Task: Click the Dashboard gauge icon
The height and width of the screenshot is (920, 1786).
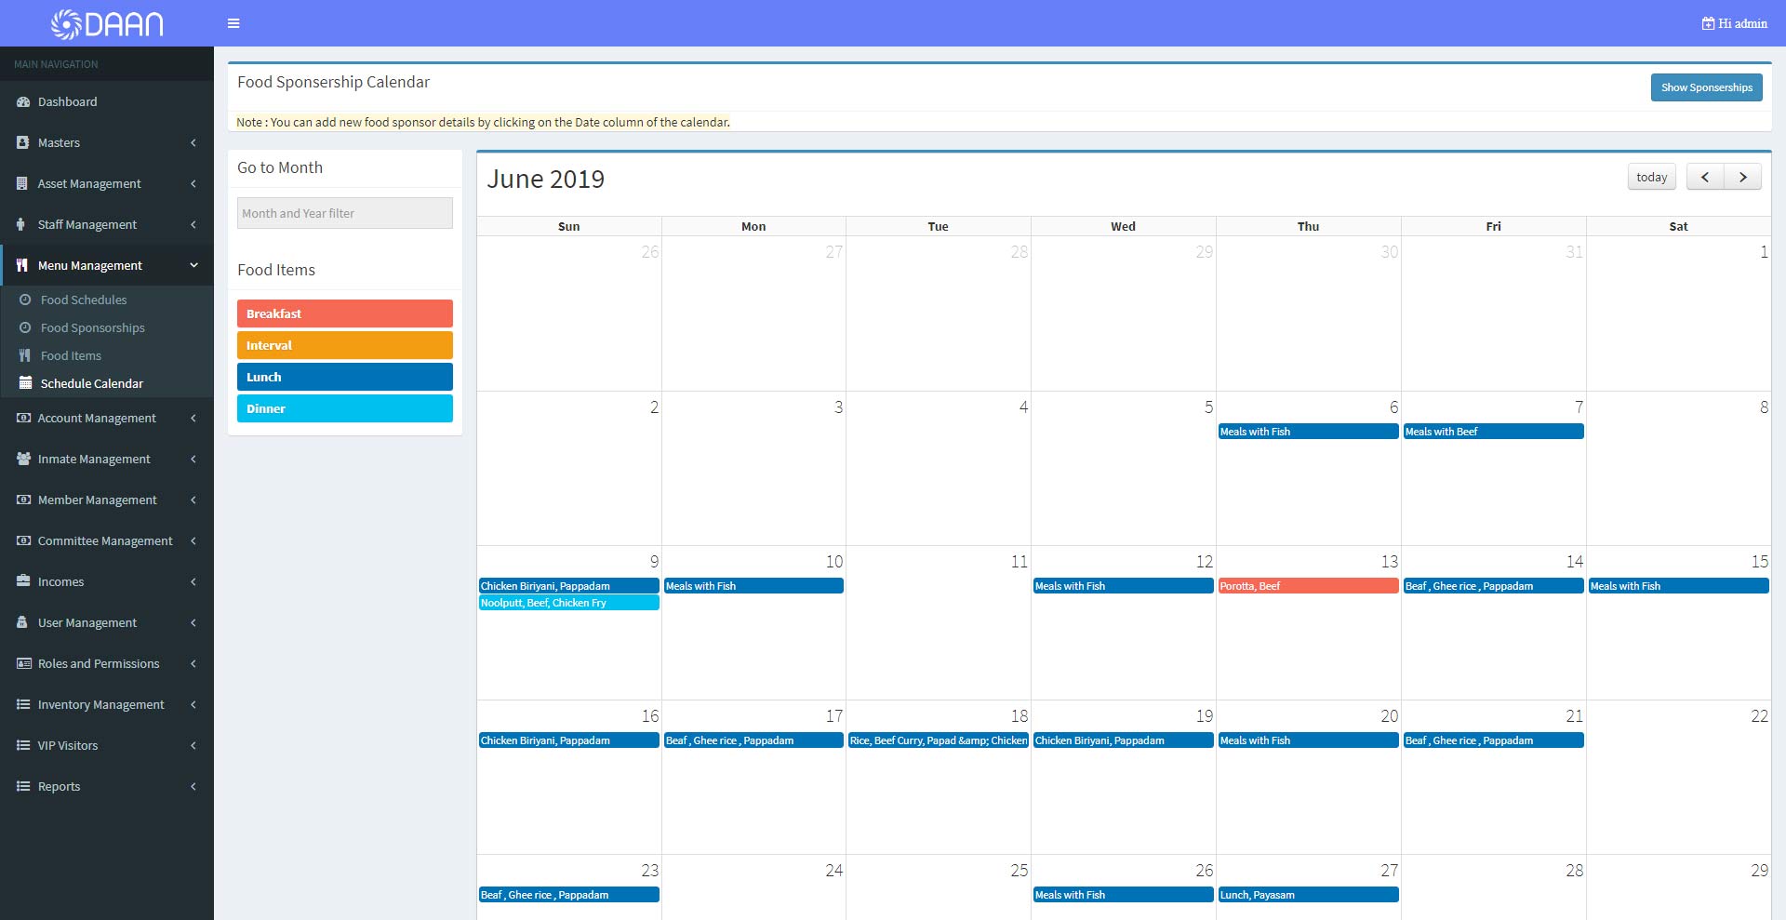Action: (23, 101)
